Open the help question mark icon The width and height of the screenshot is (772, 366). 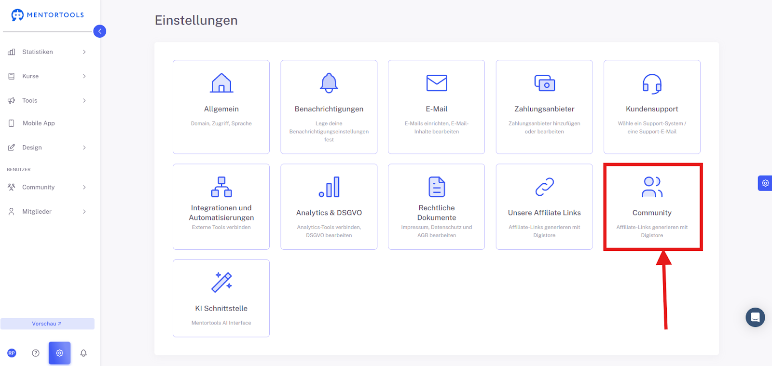[x=36, y=353]
